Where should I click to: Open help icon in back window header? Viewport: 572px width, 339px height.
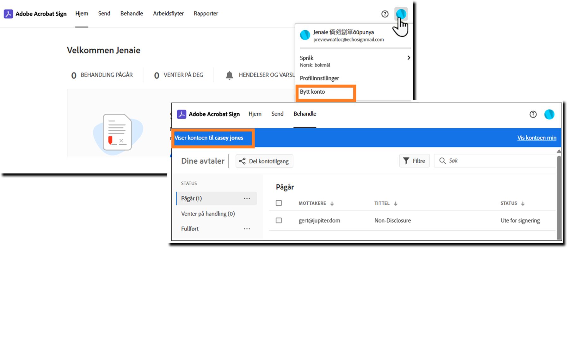pyautogui.click(x=385, y=14)
